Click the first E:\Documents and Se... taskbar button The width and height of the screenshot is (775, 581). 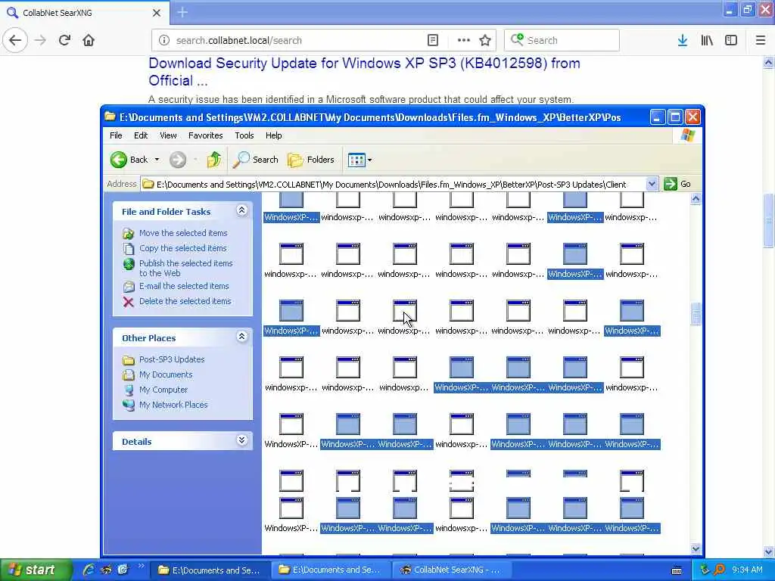(x=210, y=570)
